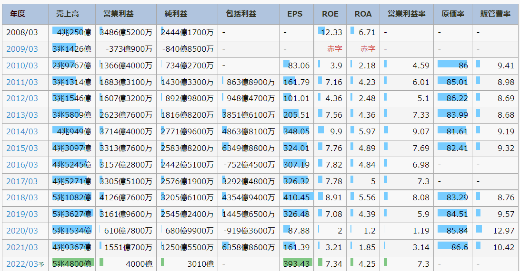
Task: Open the 2017/03 fiscal year link
Action: [22, 181]
